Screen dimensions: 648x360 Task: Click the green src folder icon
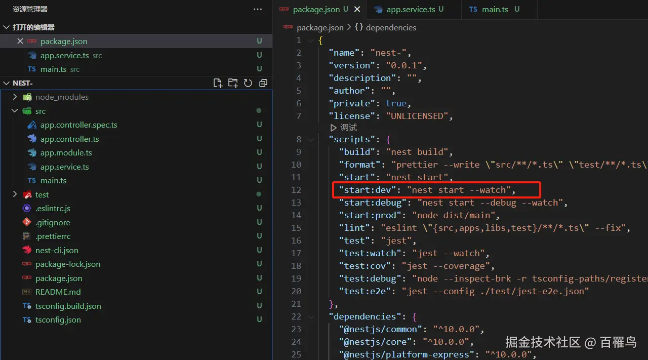point(27,111)
